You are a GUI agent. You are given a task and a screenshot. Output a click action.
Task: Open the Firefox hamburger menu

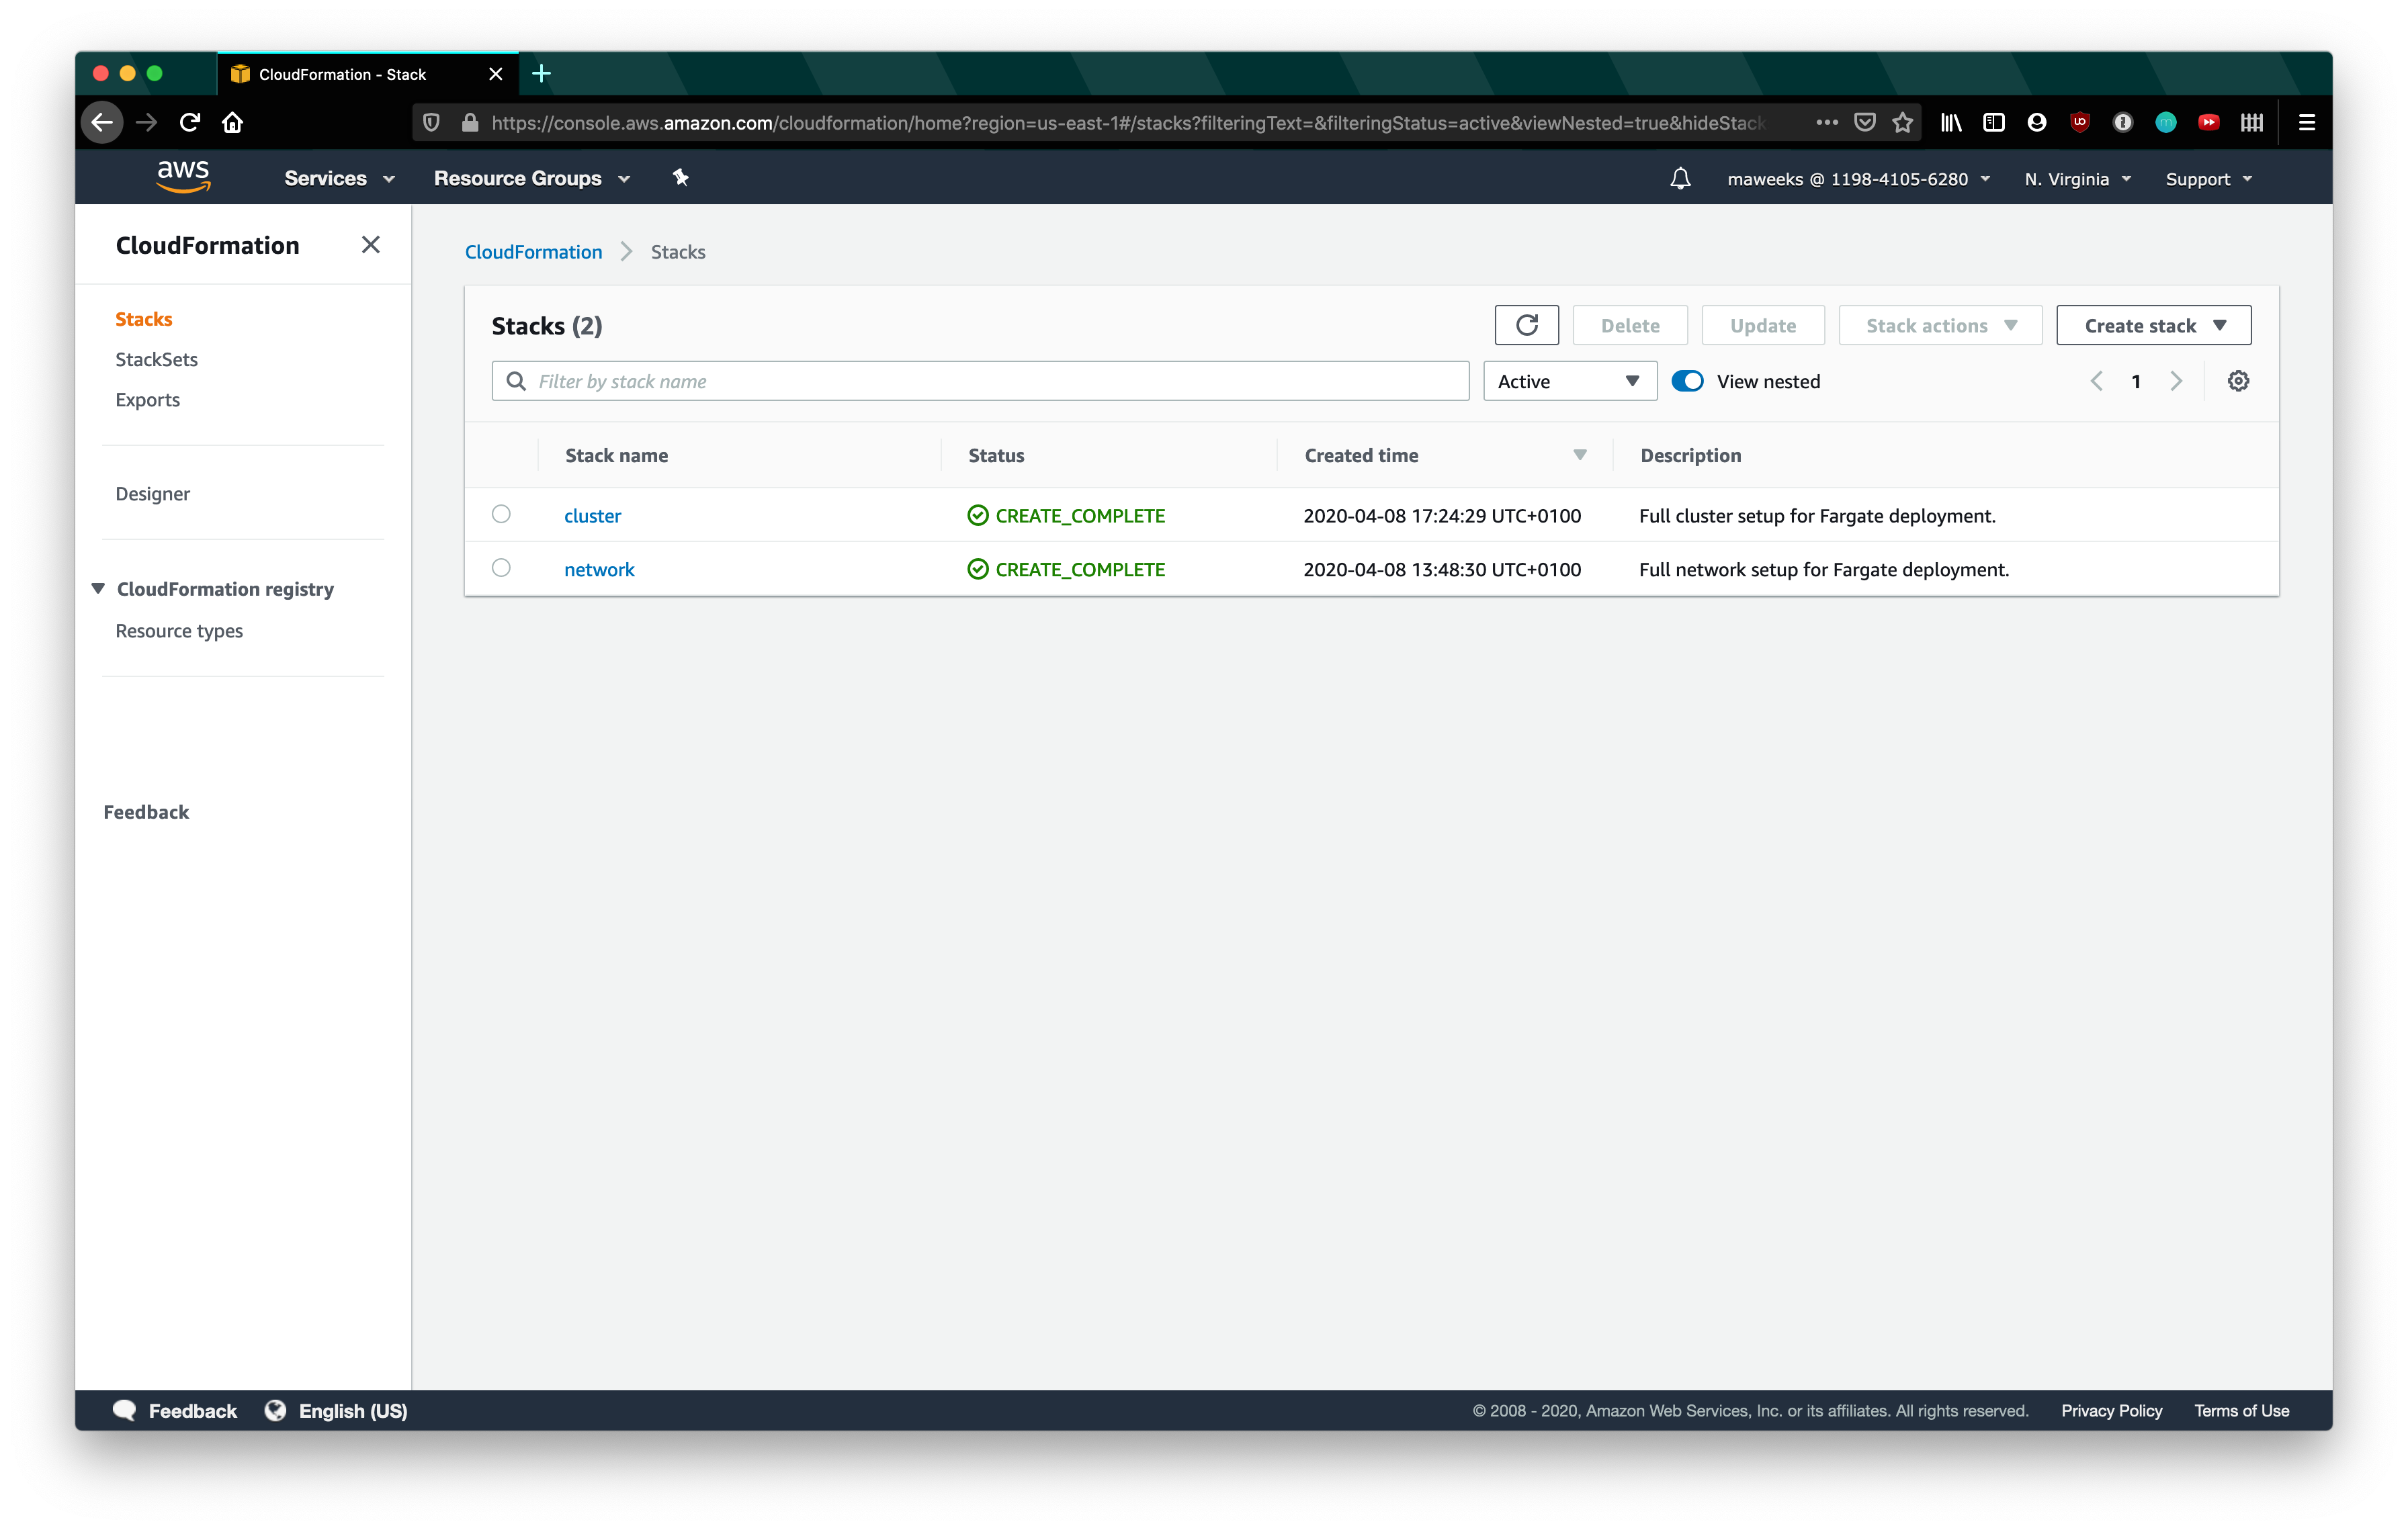tap(2306, 122)
